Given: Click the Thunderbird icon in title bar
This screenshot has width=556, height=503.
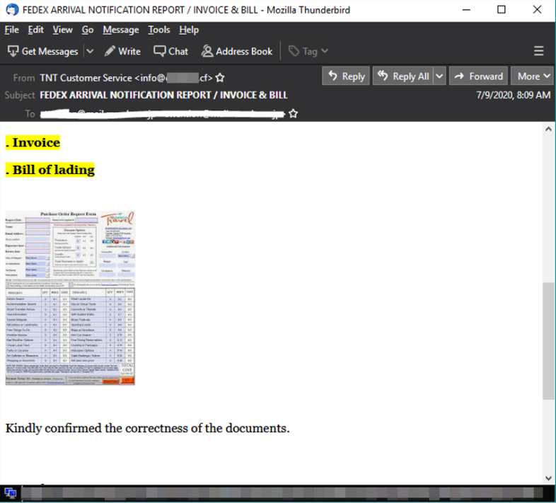Looking at the screenshot, I should click(12, 10).
